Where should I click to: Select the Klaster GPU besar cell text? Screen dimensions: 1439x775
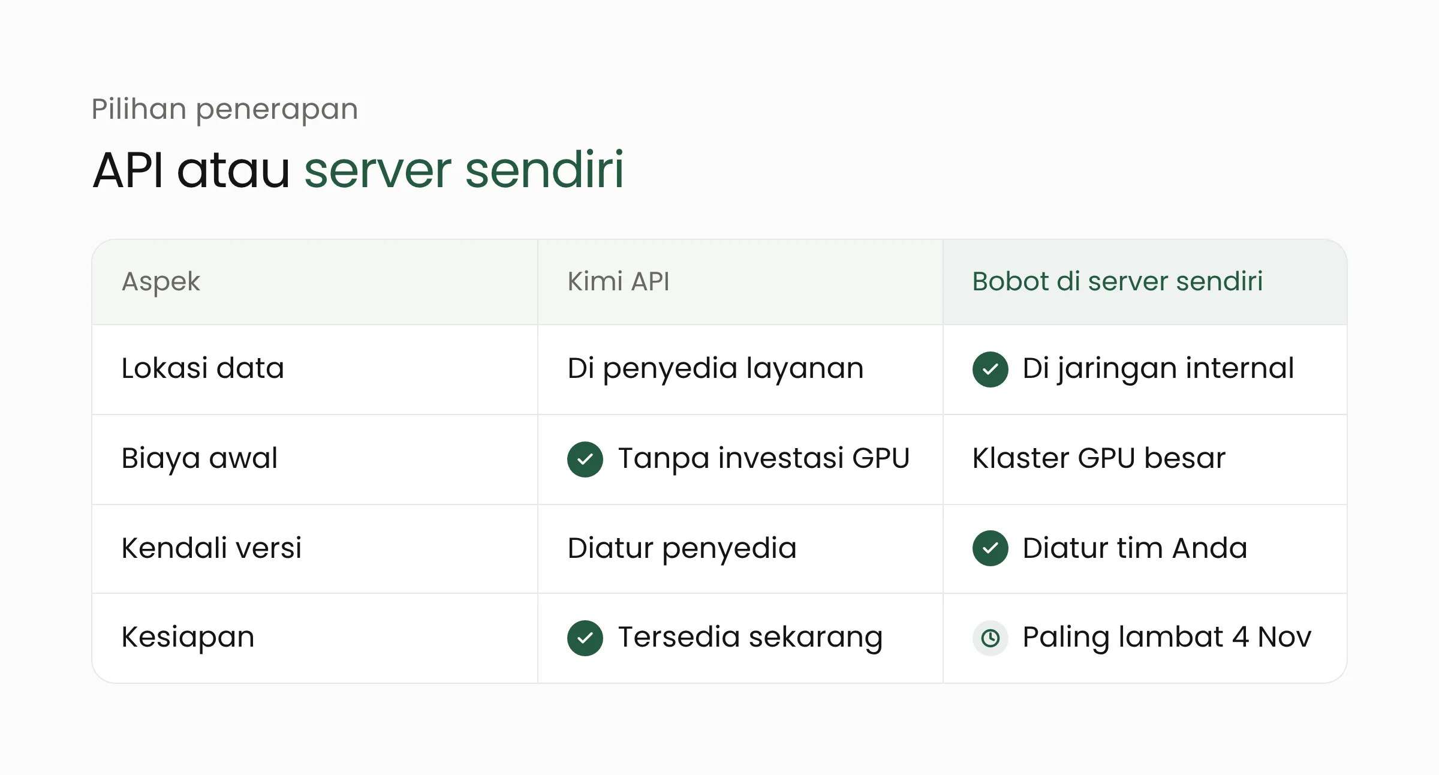[1099, 458]
